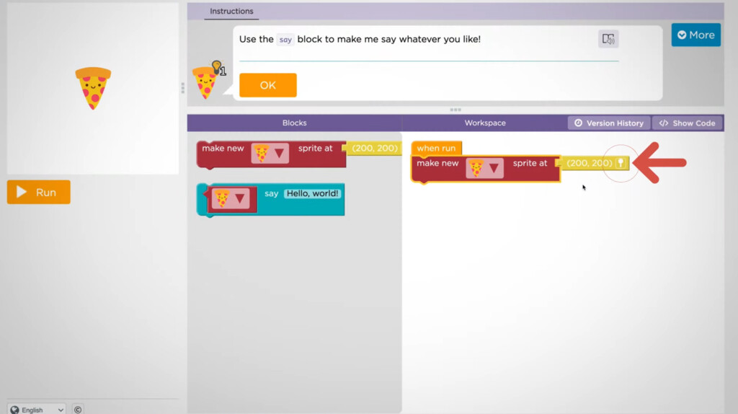The image size is (738, 414).
Task: Open sprite dropdown in workspace make new block
Action: [485, 168]
